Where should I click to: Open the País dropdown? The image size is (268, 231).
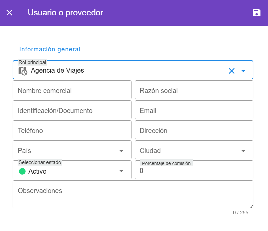tap(121, 151)
